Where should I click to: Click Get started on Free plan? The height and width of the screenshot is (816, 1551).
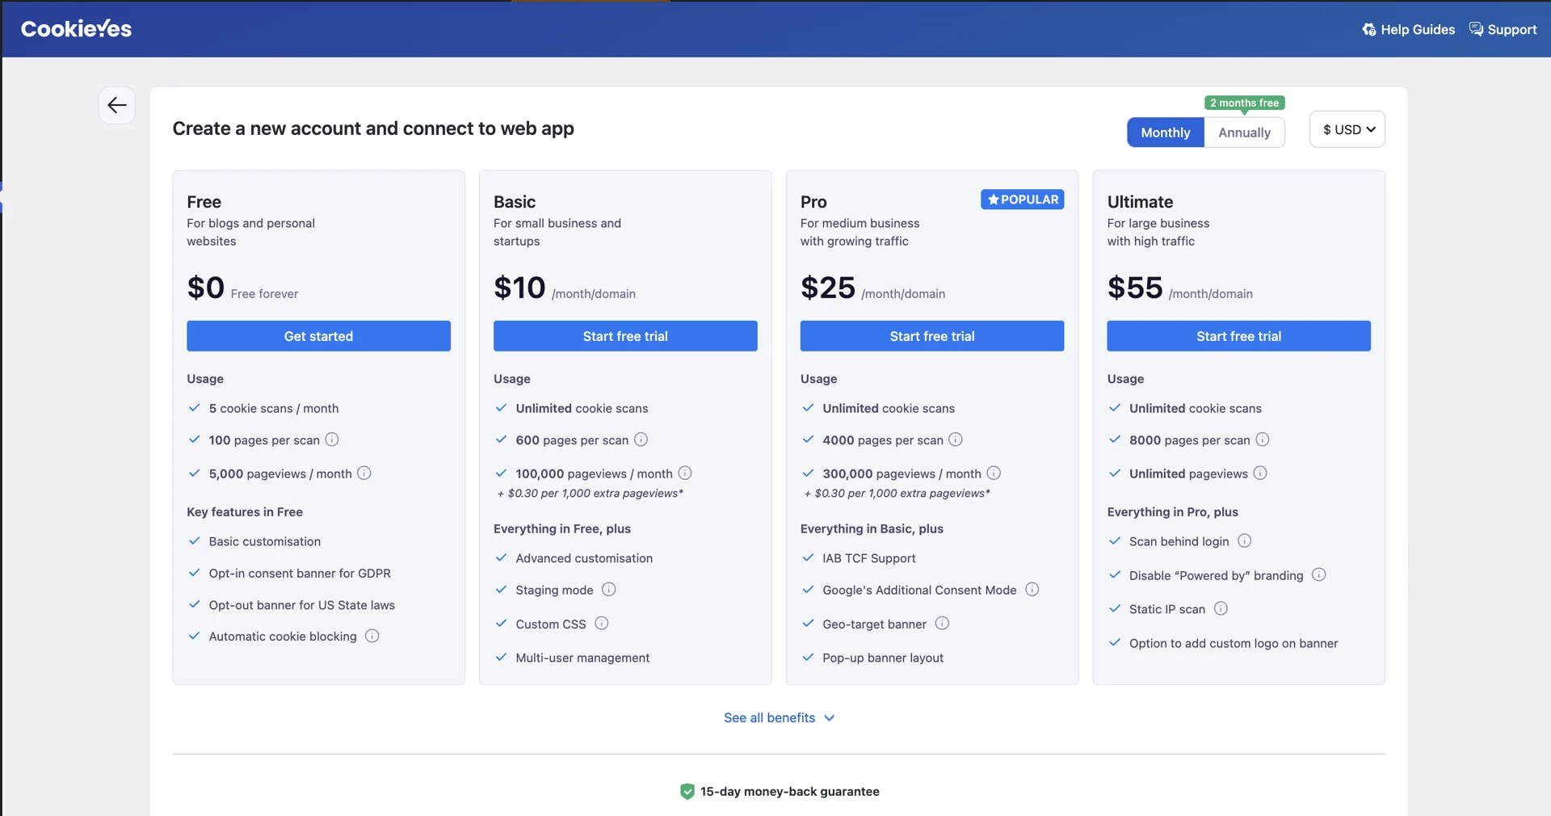(318, 336)
